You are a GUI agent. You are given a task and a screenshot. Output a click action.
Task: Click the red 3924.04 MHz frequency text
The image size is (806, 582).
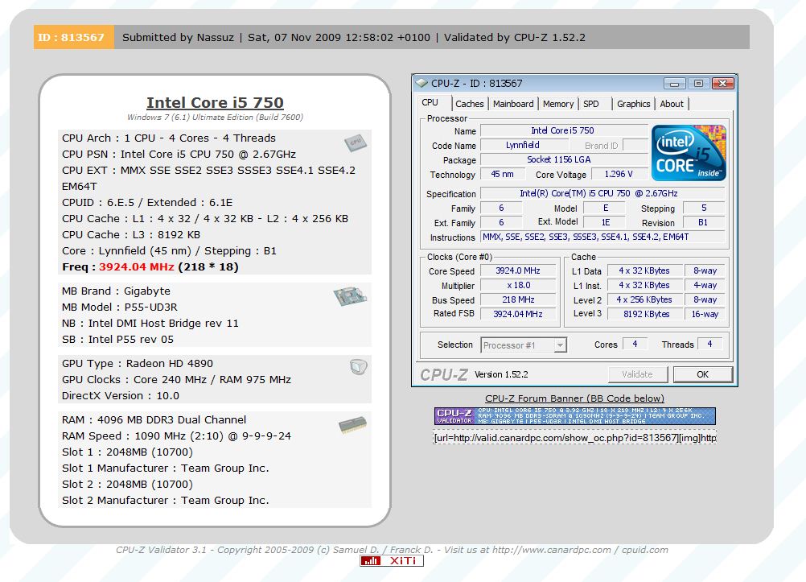pos(136,266)
